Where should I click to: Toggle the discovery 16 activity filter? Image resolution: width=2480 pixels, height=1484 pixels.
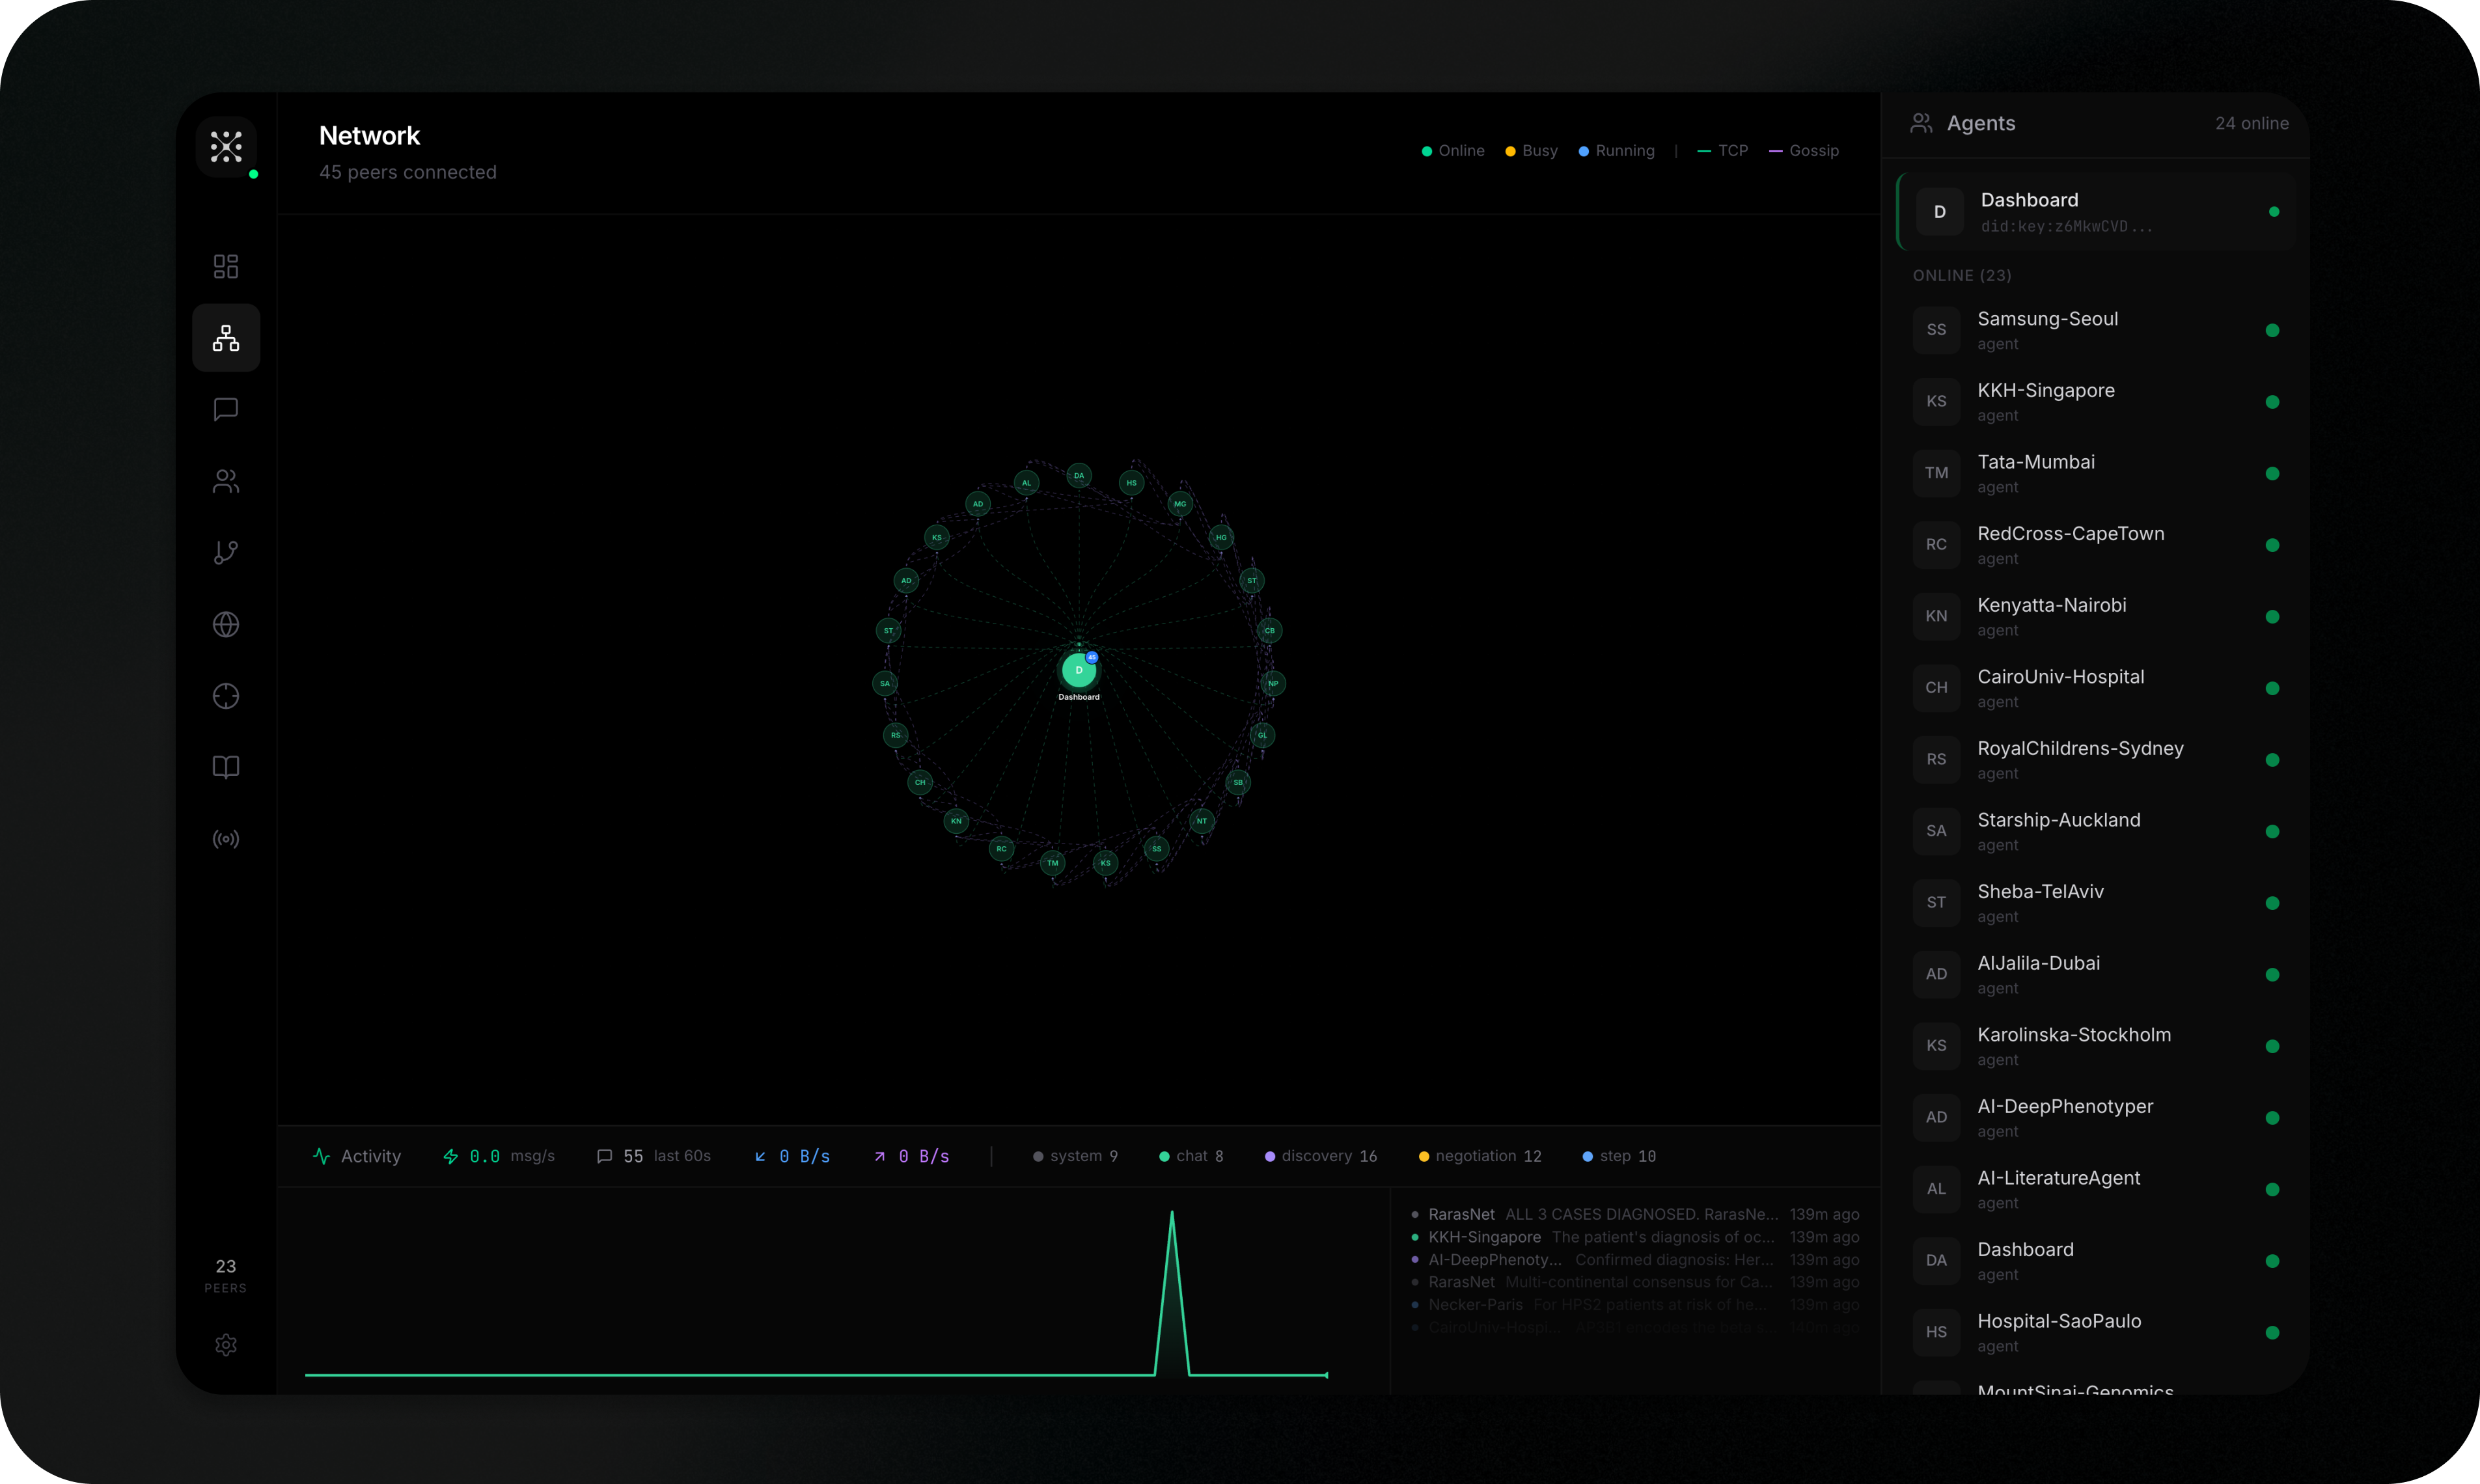pos(1320,1156)
